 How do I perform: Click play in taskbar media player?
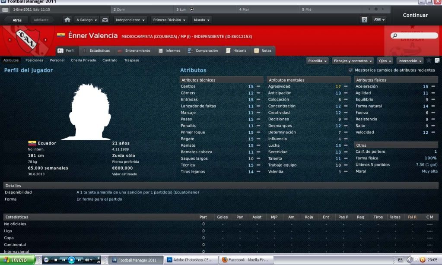71,260
